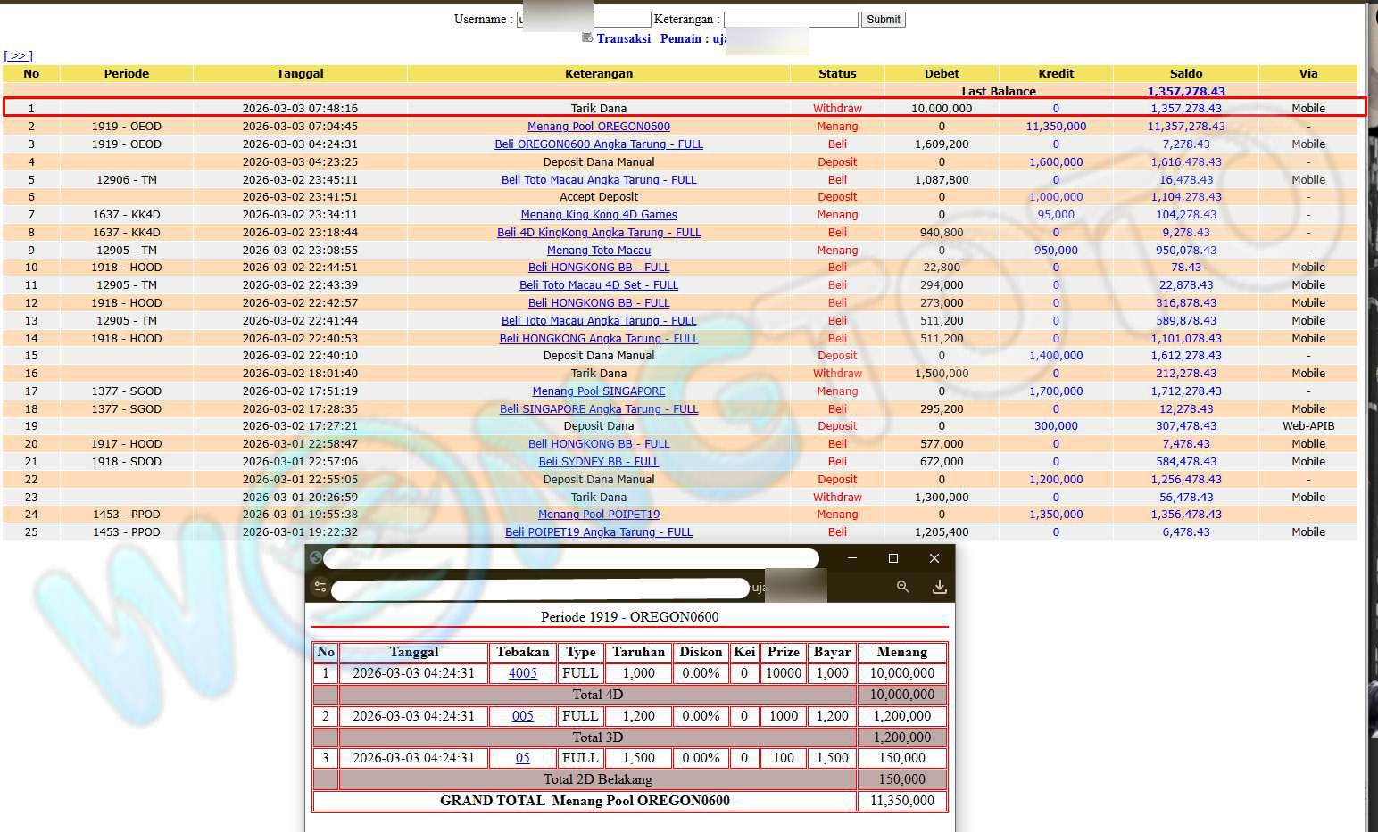
Task: Minimize the popup result window
Action: [x=852, y=558]
